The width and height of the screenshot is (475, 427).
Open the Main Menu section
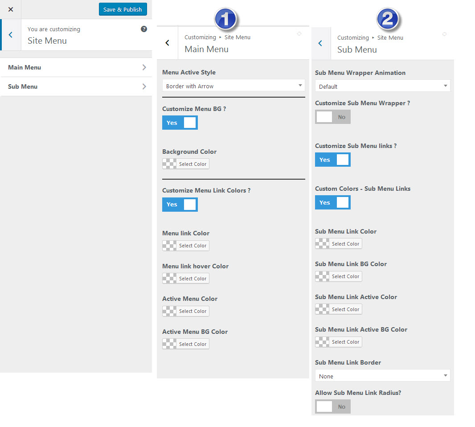tap(76, 67)
